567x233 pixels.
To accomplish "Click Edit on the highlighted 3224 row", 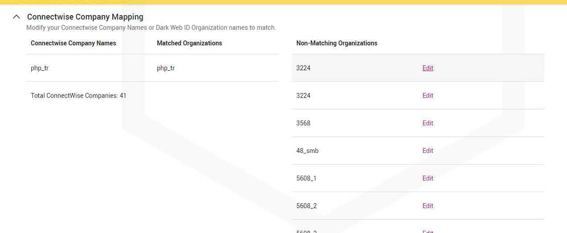I will pos(427,68).
